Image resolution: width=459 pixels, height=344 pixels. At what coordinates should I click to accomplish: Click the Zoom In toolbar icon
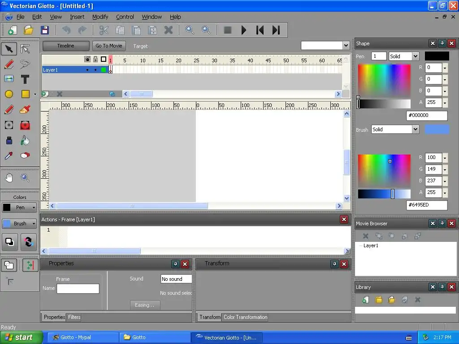pyautogui.click(x=190, y=30)
